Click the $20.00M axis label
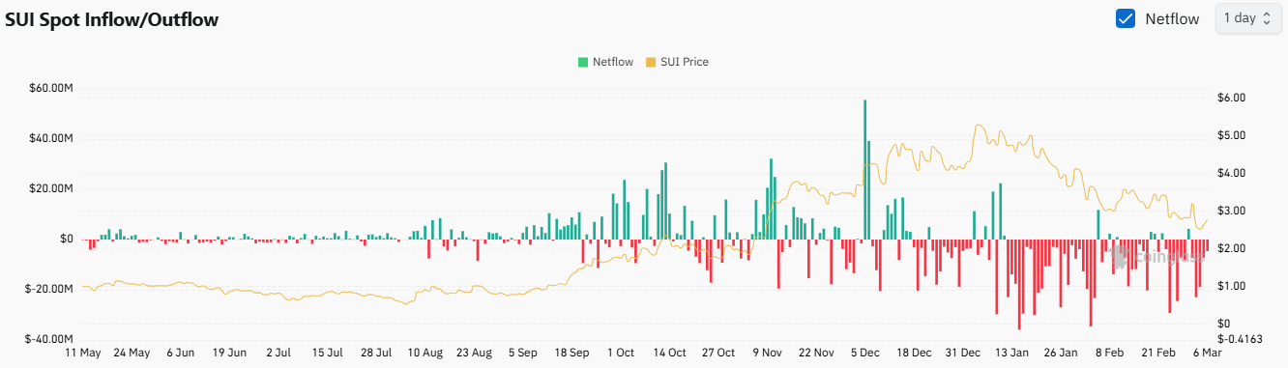The height and width of the screenshot is (368, 1288). pyautogui.click(x=51, y=188)
